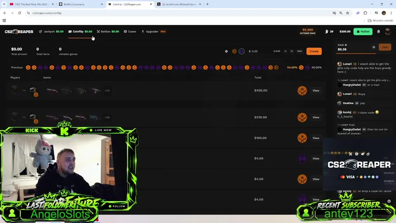This screenshot has width=396, height=223.
Task: Click the orange coin on the $239.88 row
Action: [302, 118]
